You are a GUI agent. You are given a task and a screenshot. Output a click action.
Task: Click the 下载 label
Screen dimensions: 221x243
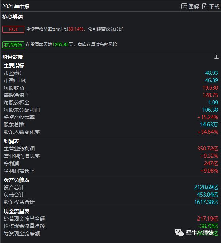click(214, 7)
